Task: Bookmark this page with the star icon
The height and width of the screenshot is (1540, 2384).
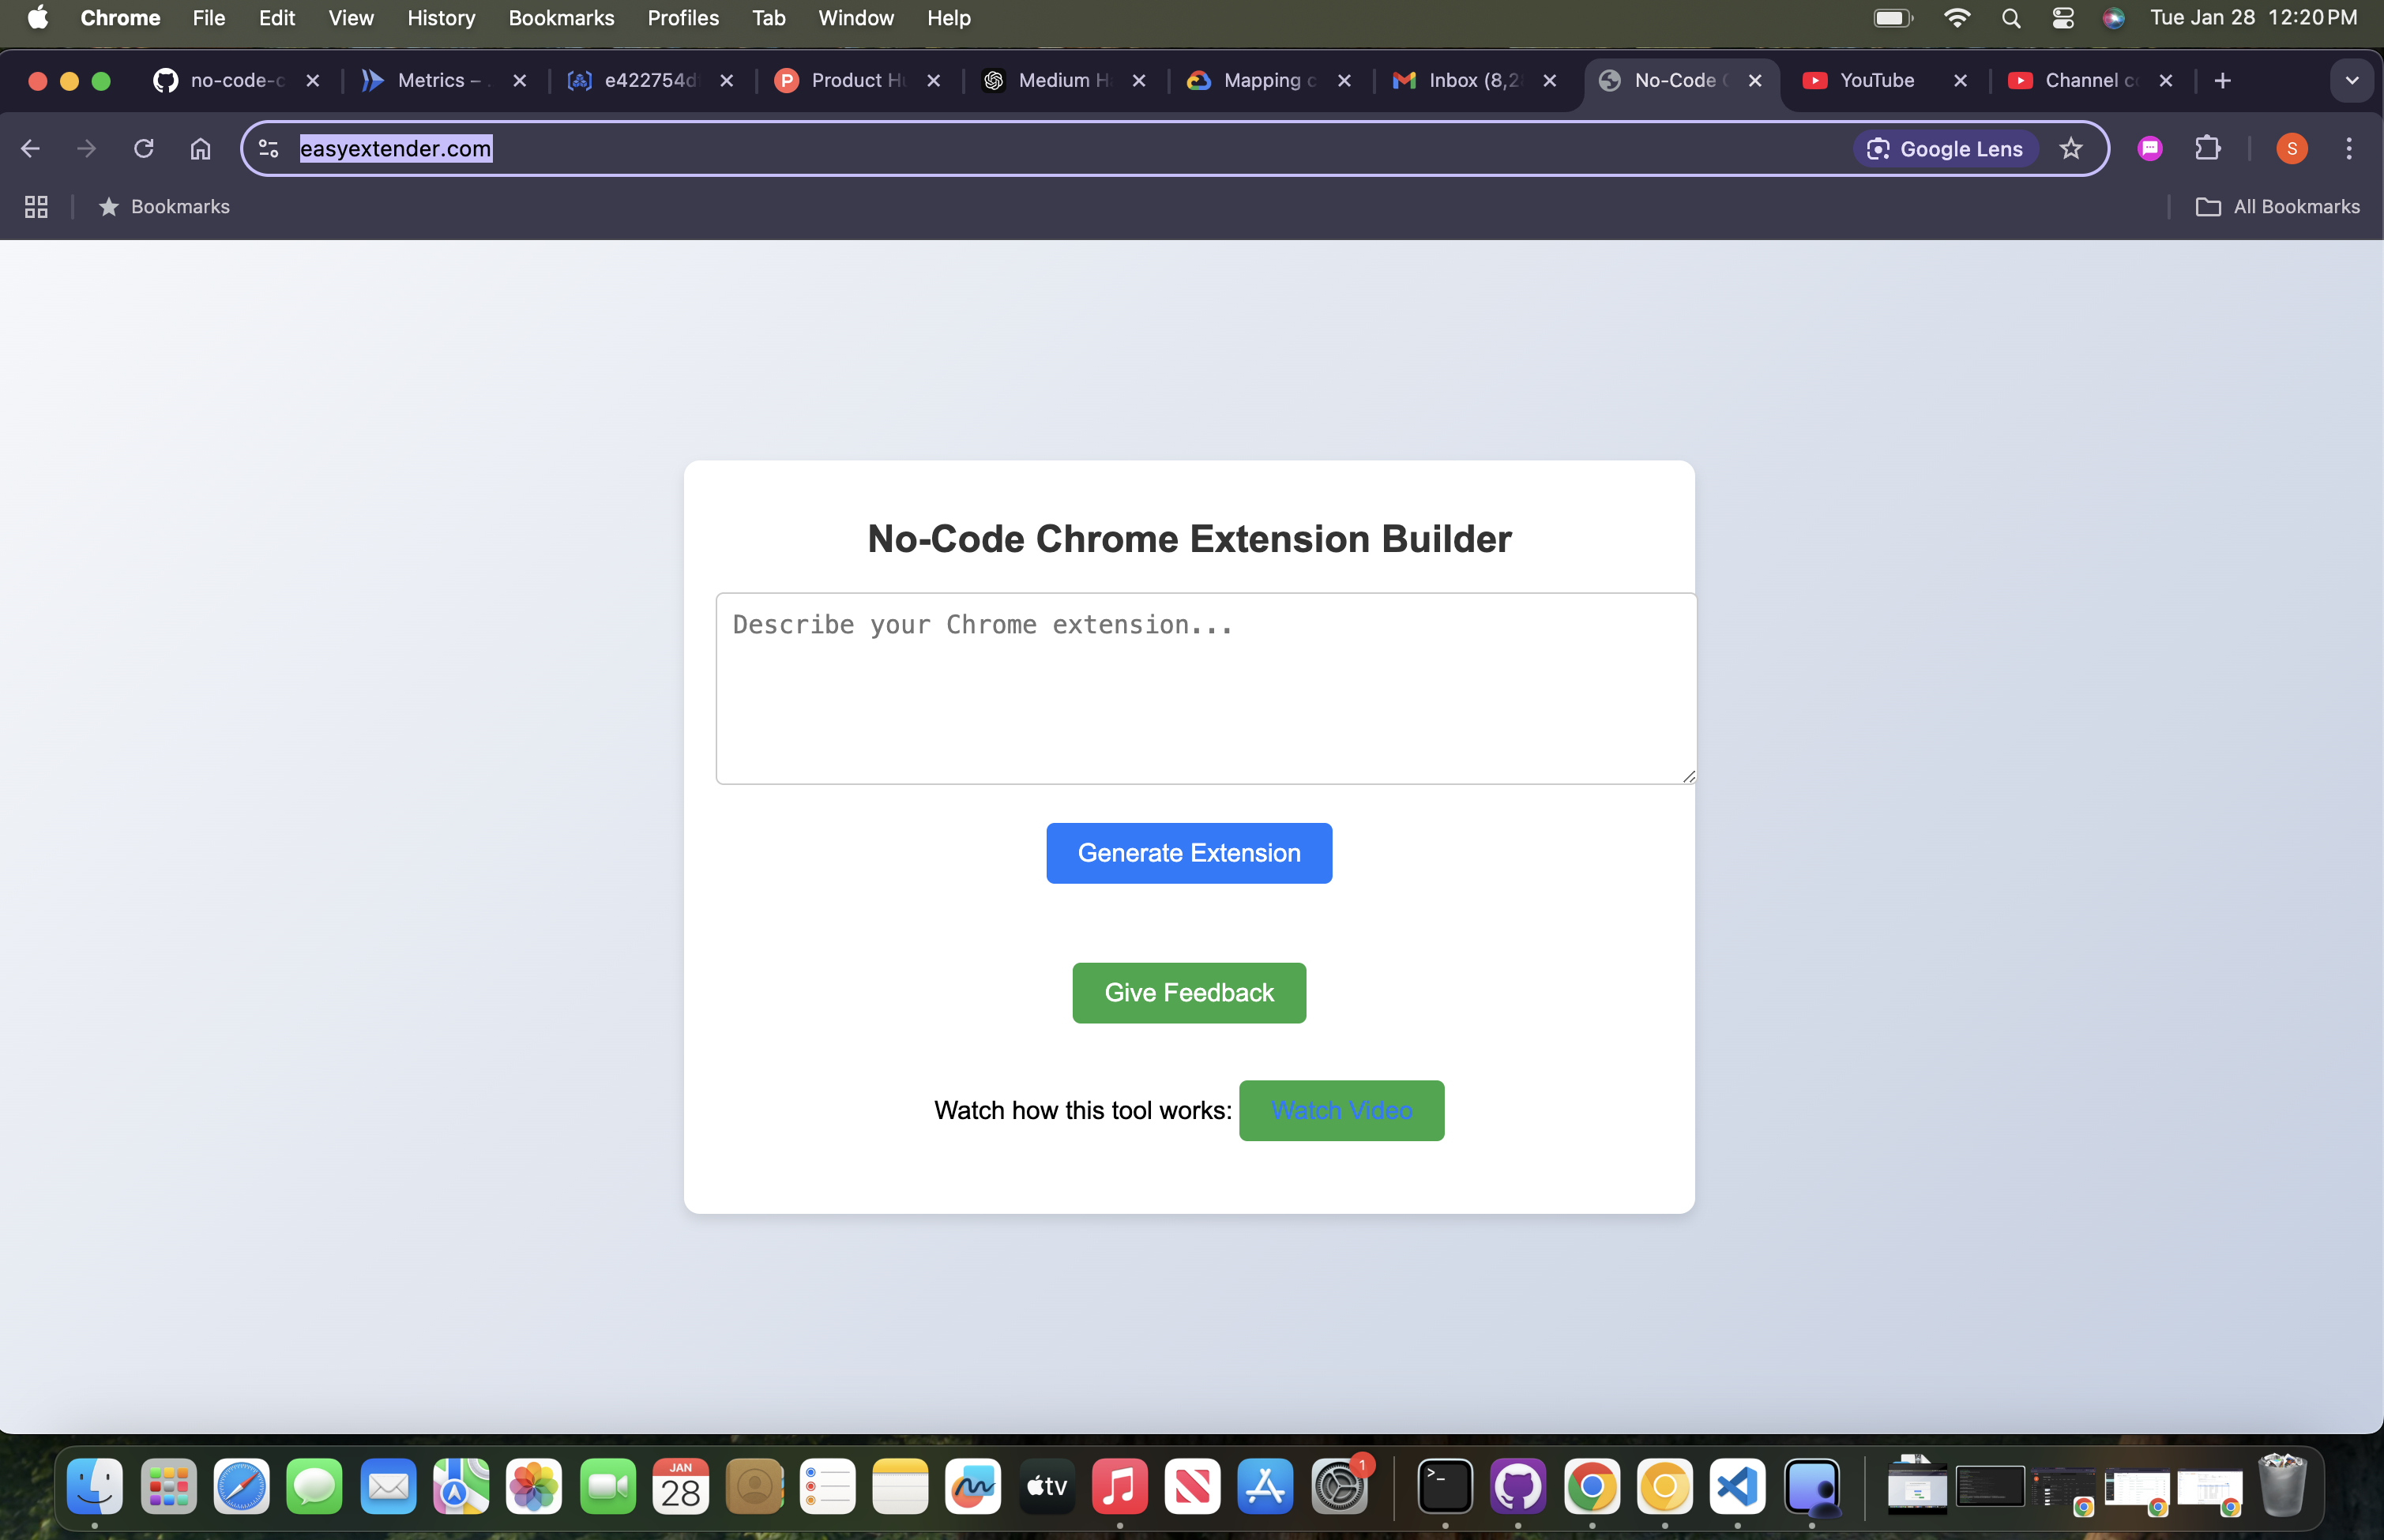Action: [x=2071, y=149]
